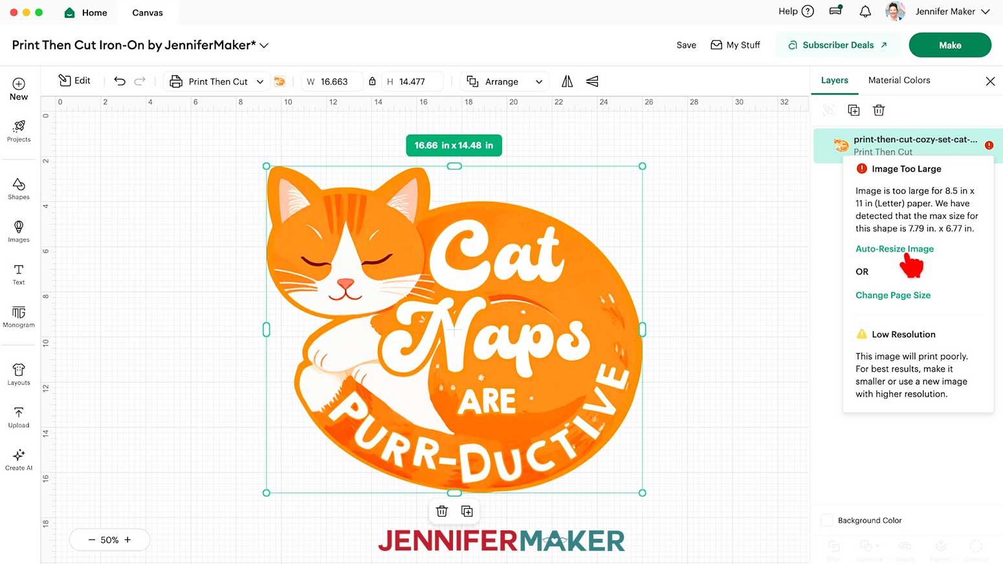This screenshot has width=1003, height=564.
Task: Click the Edit button
Action: coord(74,80)
